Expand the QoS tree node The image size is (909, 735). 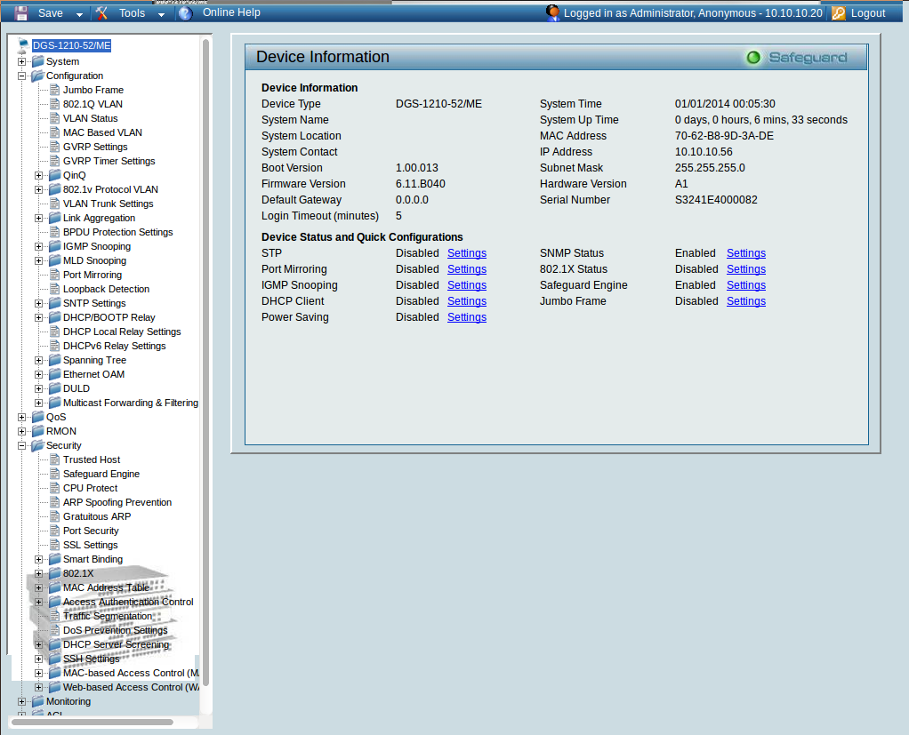click(x=23, y=417)
